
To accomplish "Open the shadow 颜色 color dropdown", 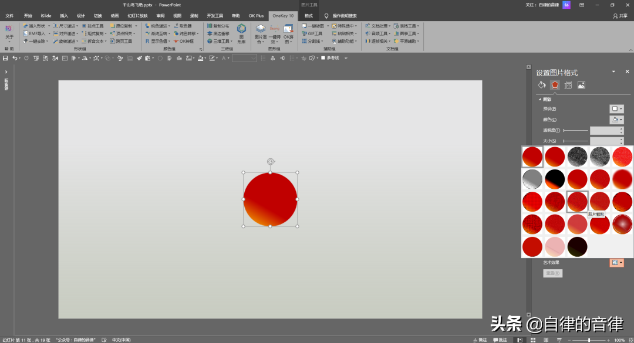I will (x=616, y=120).
